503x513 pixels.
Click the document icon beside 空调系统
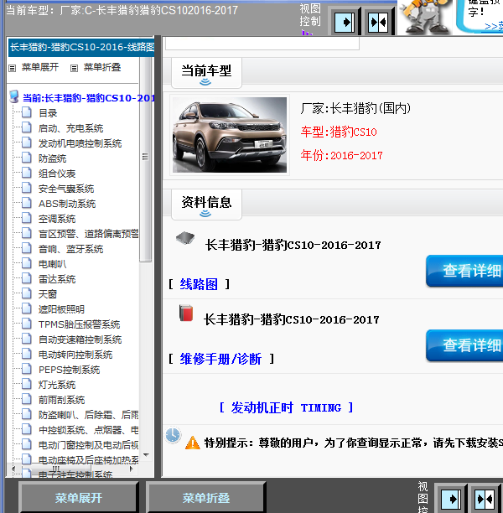tap(27, 218)
